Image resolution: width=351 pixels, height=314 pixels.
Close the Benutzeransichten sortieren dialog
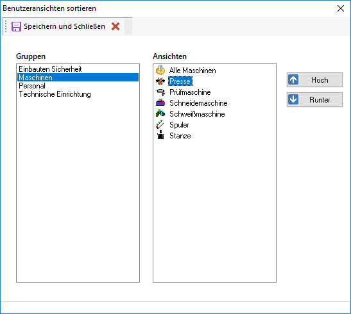click(x=341, y=8)
